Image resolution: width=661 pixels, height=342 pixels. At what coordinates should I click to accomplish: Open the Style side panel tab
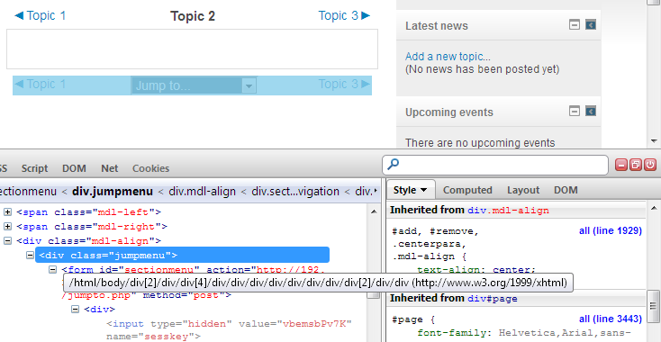click(x=411, y=191)
